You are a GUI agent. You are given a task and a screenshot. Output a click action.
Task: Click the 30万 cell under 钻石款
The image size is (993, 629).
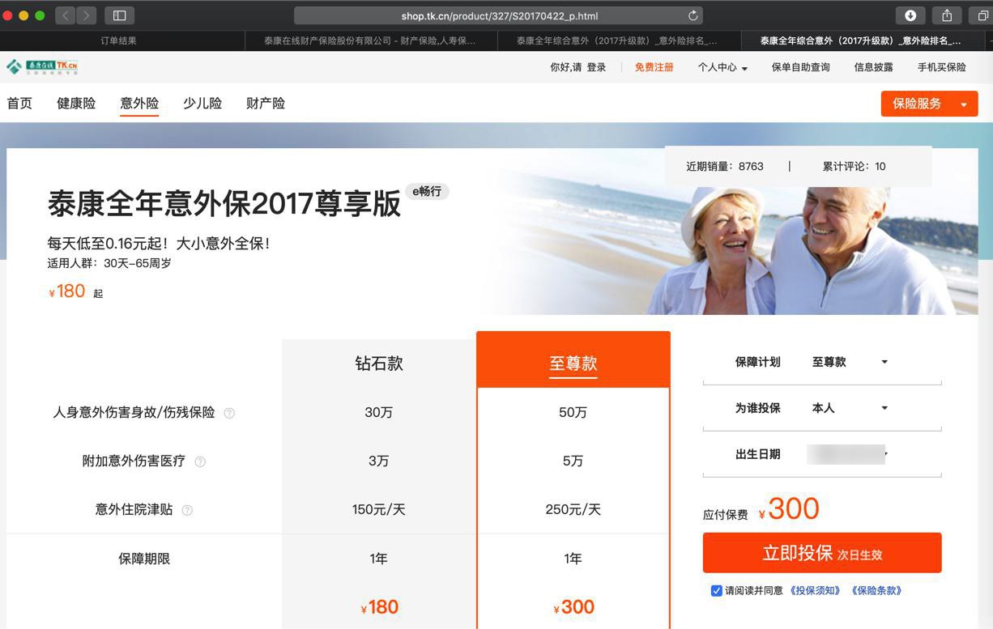click(379, 413)
